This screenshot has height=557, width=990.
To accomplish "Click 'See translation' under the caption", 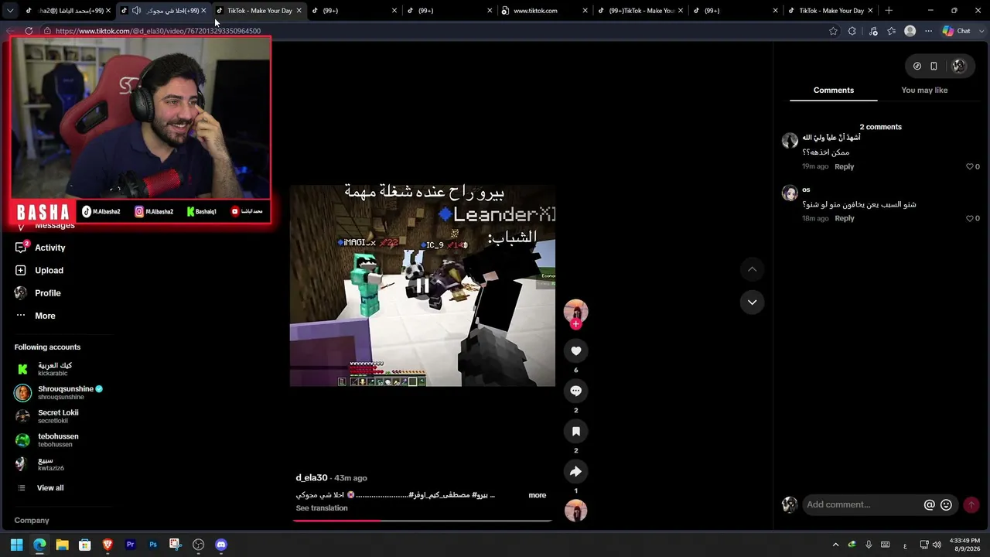I will [322, 508].
